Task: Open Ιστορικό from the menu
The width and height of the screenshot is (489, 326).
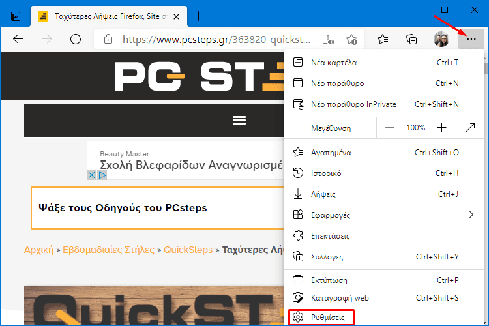Action: (x=384, y=173)
